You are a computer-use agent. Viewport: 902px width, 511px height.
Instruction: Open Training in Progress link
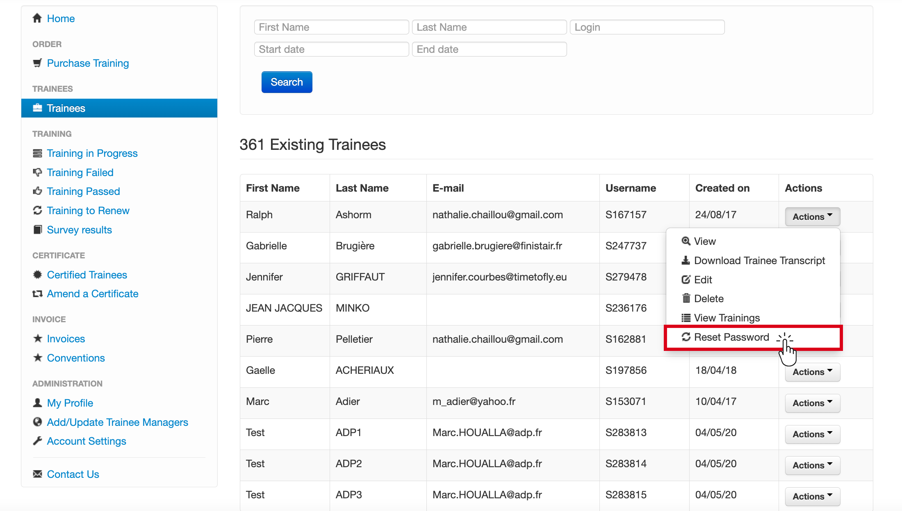[92, 153]
